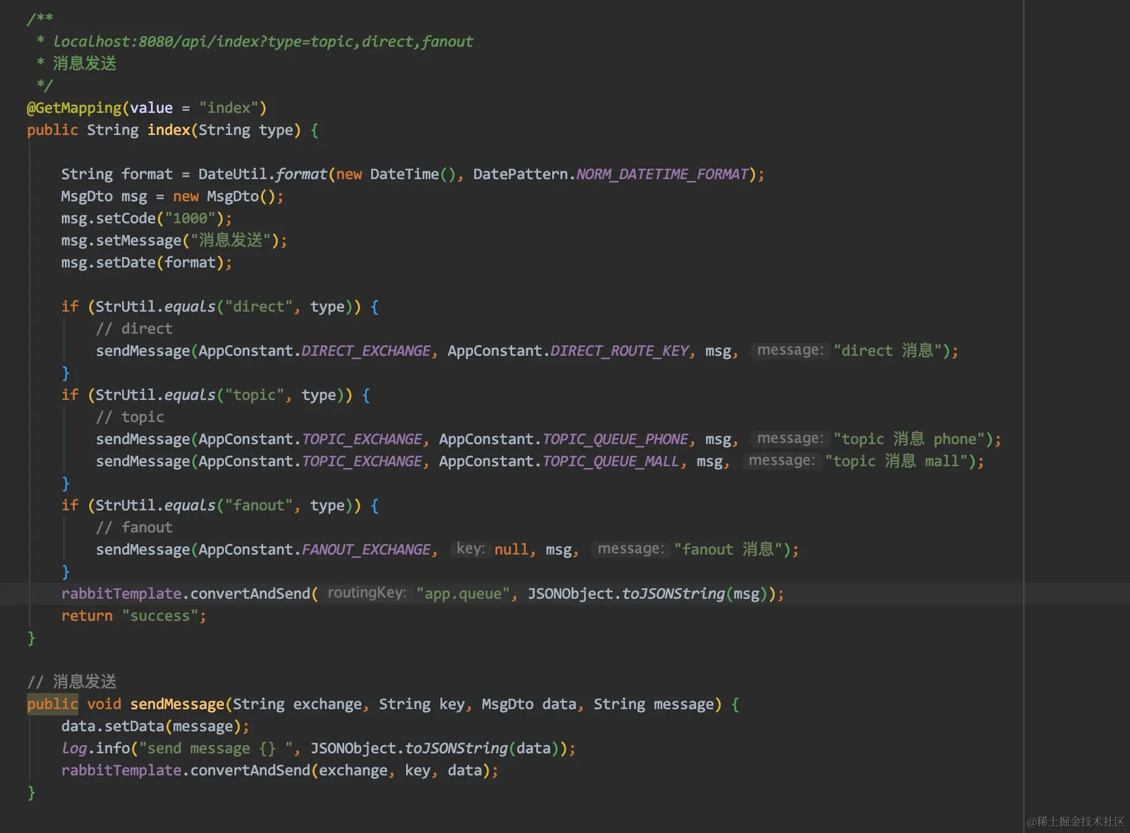Click the "topic" string in if condition
The width and height of the screenshot is (1130, 833).
tap(254, 395)
